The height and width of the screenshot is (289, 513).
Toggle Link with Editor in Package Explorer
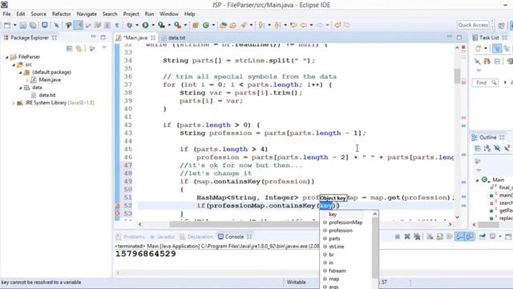point(79,48)
